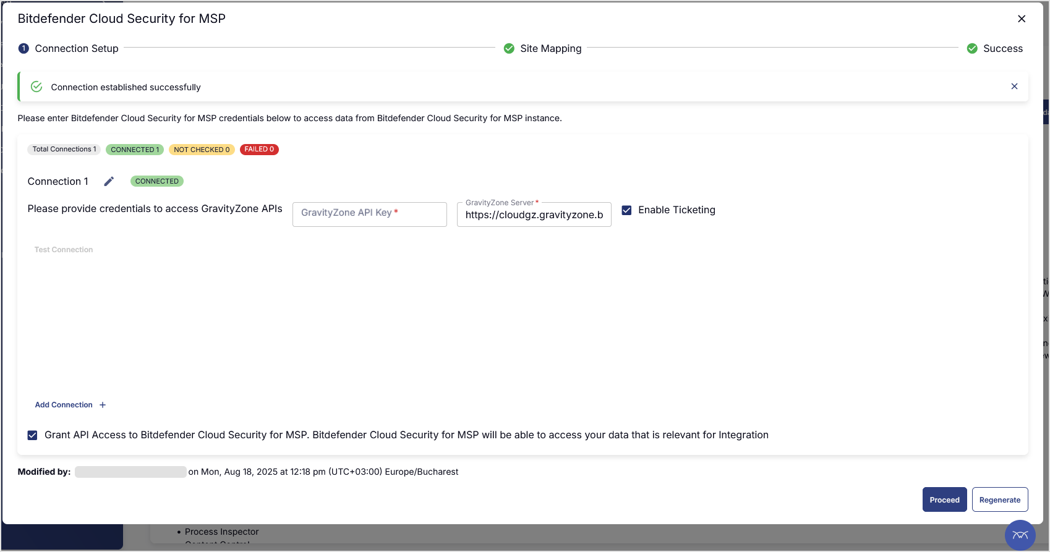The height and width of the screenshot is (552, 1050).
Task: Click the Regenerate button
Action: (1000, 499)
